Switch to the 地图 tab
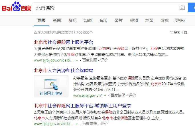The image size is (195, 131). point(149,20)
